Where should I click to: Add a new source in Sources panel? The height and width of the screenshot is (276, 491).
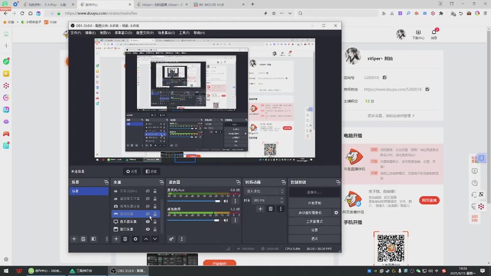tap(116, 239)
